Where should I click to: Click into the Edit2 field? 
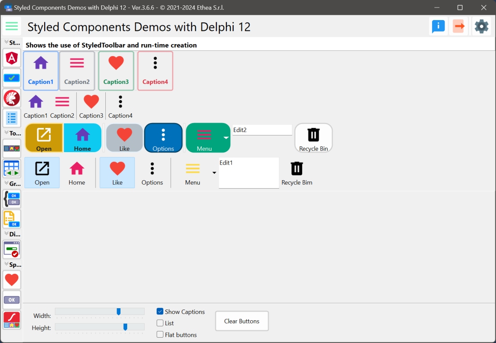tap(262, 130)
